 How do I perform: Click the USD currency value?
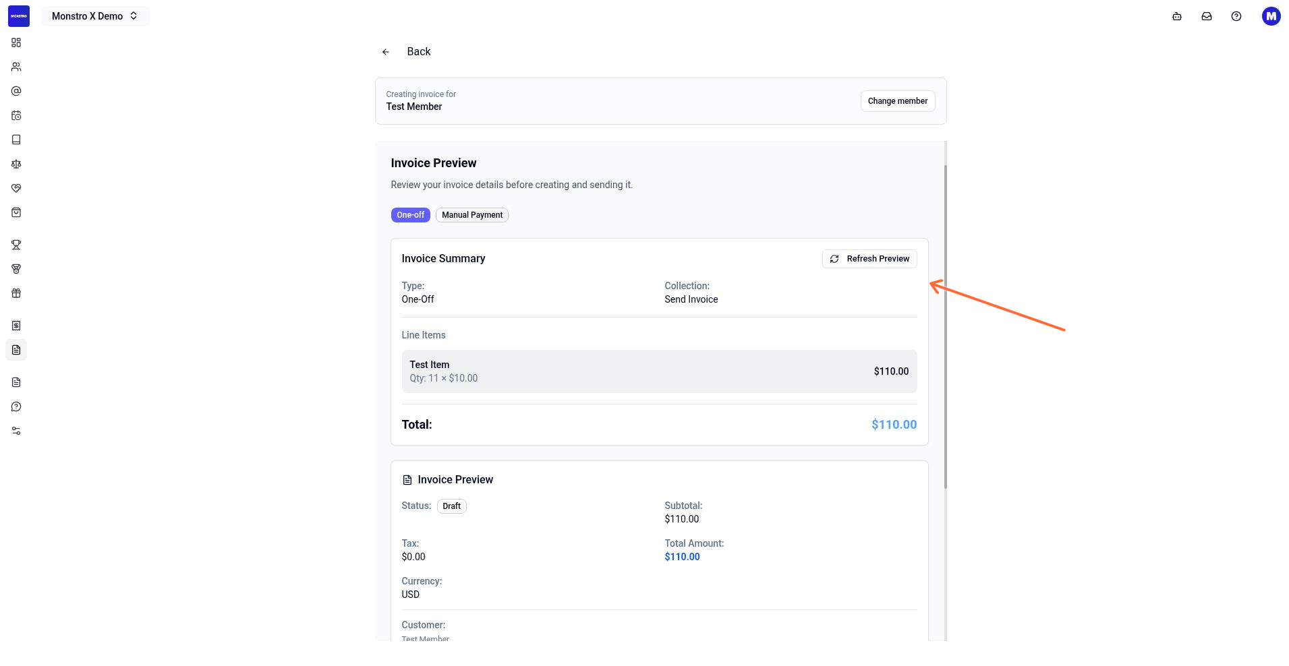click(411, 595)
